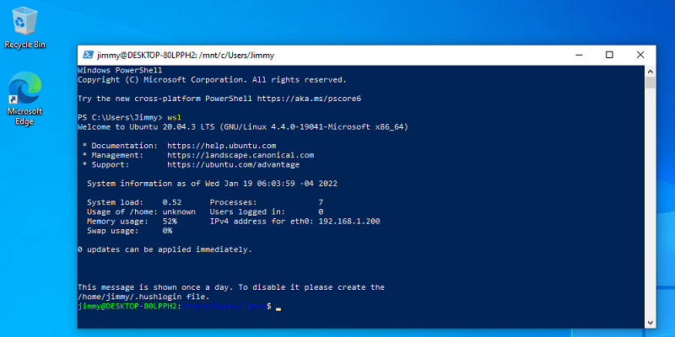Click the https://ubuntu.com/advantage URL
675x337 pixels.
click(x=234, y=164)
